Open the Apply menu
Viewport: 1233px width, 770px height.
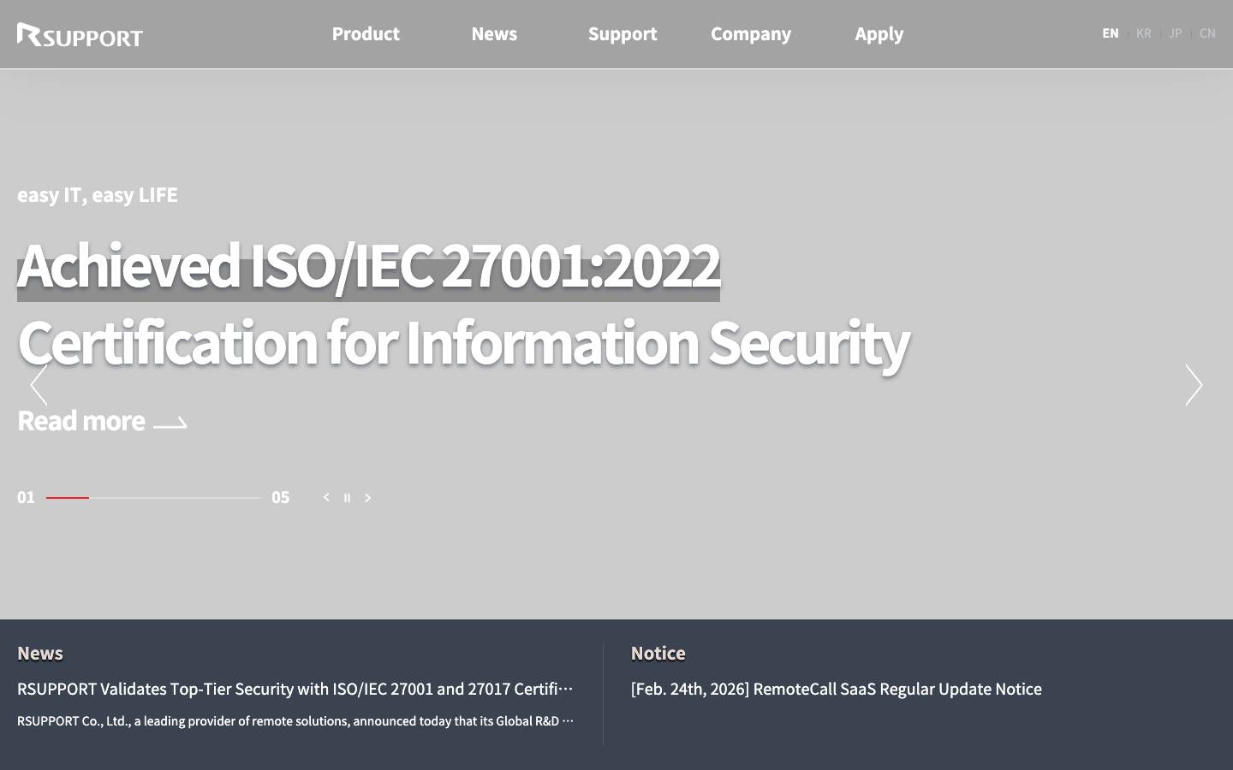pos(879,34)
